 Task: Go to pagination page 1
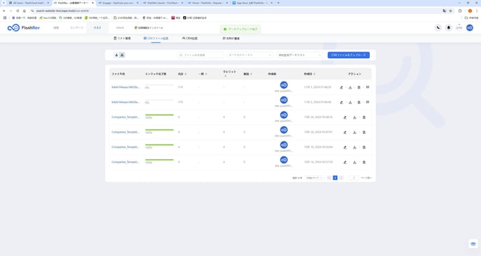[335, 178]
